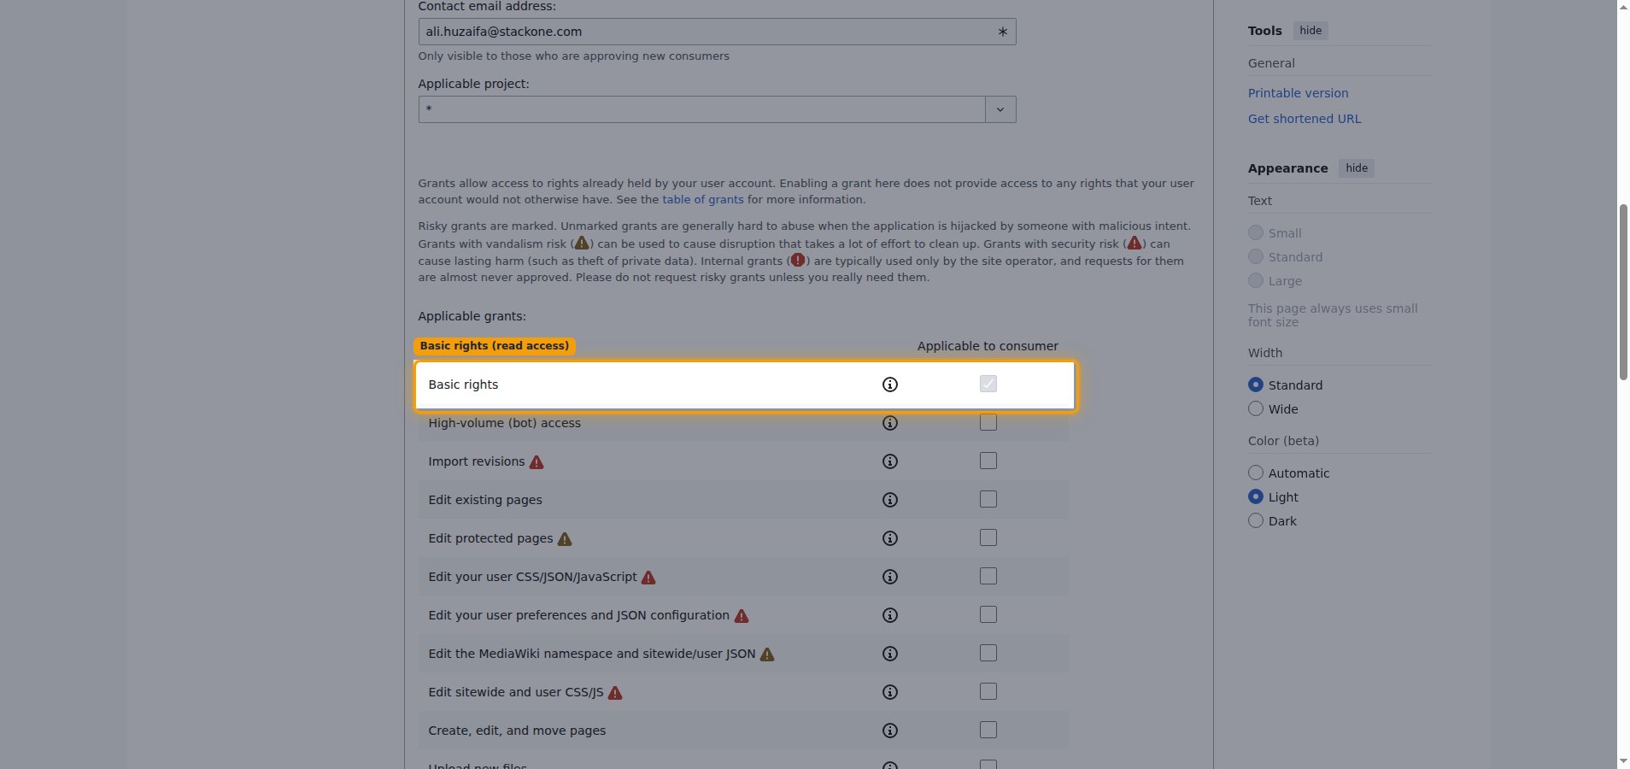
Task: Click the page vertical scrollbar thumb
Action: point(1623,291)
